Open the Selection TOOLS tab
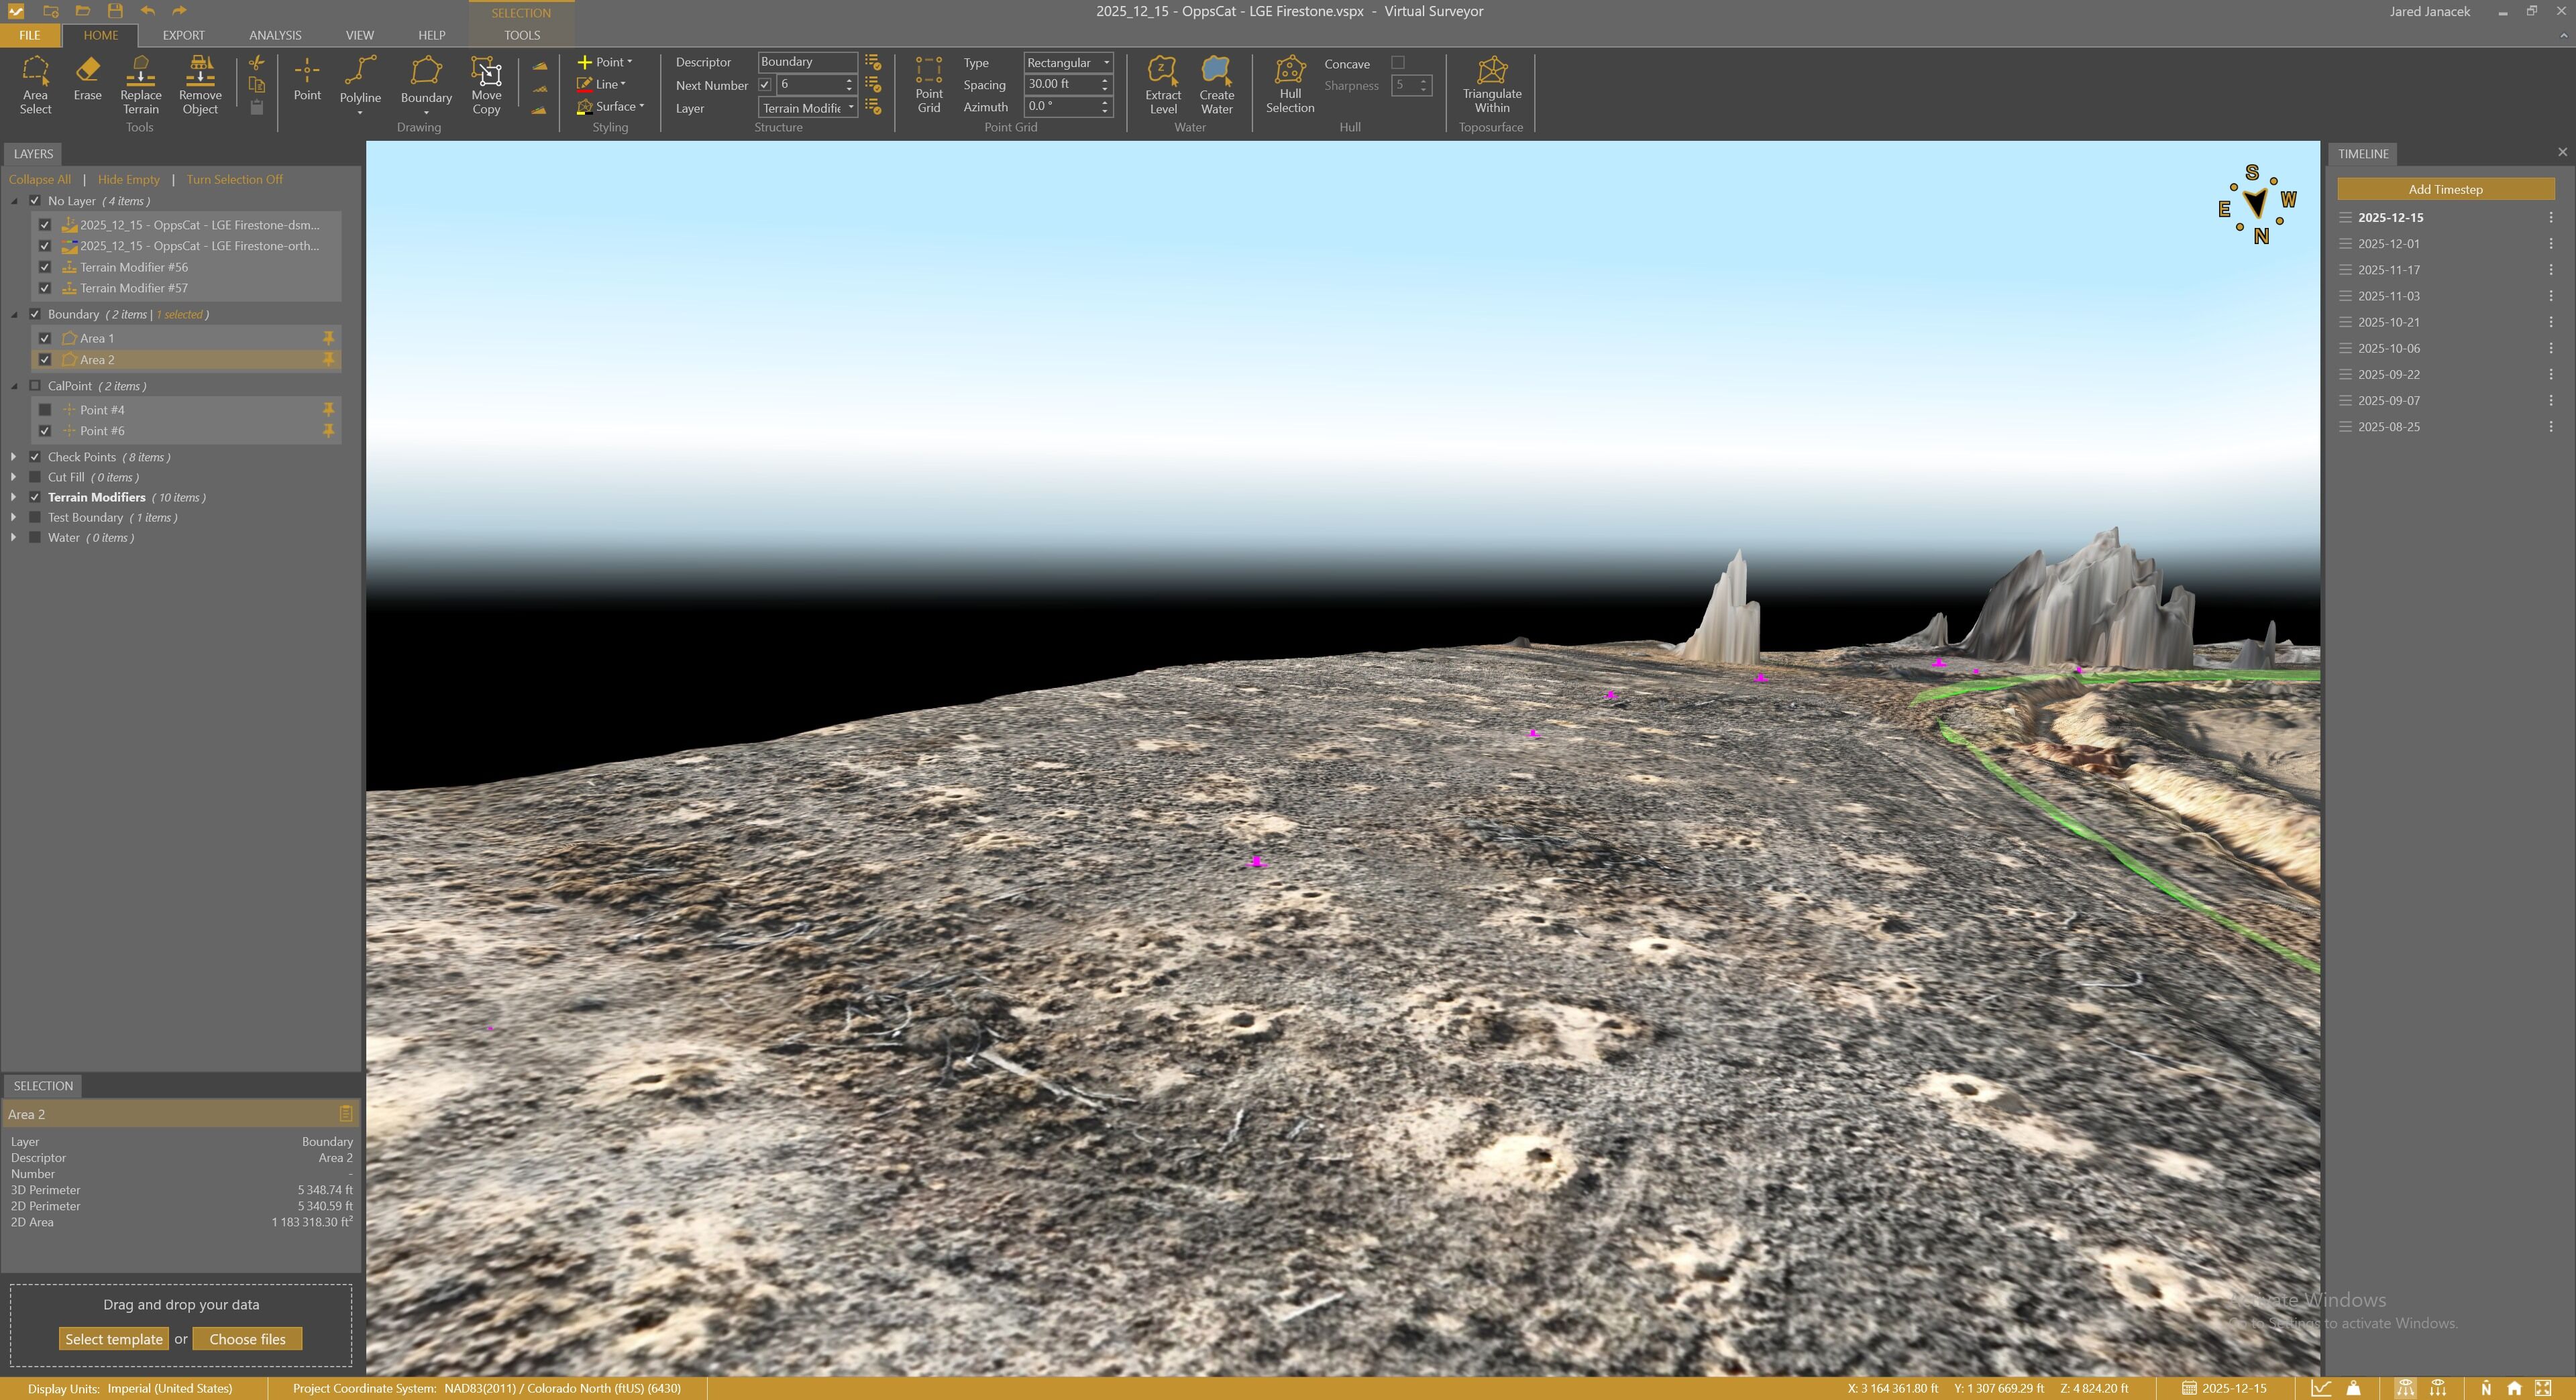 tap(522, 35)
